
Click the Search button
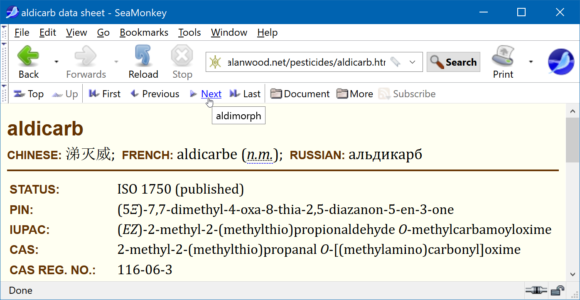tap(453, 62)
